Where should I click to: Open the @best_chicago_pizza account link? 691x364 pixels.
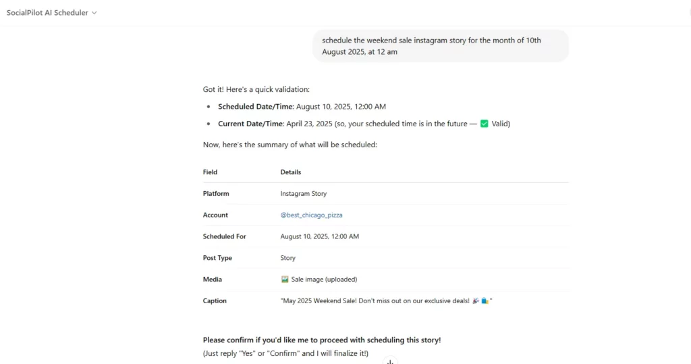click(x=311, y=215)
